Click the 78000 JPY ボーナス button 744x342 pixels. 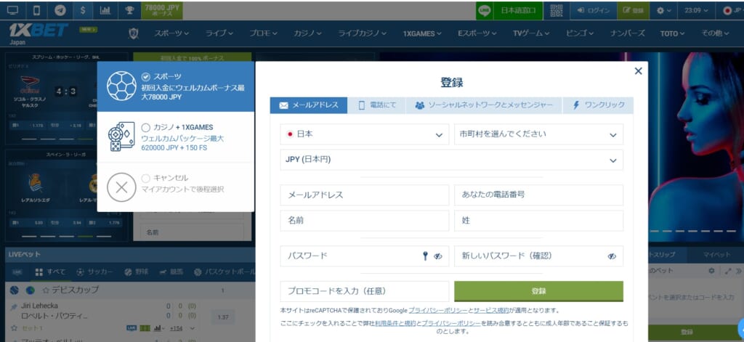coord(162,10)
